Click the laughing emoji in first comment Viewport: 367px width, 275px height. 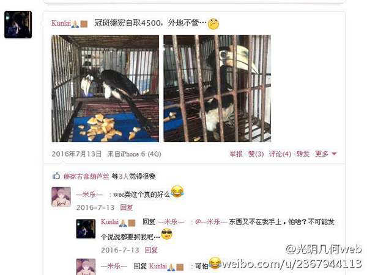177,191
